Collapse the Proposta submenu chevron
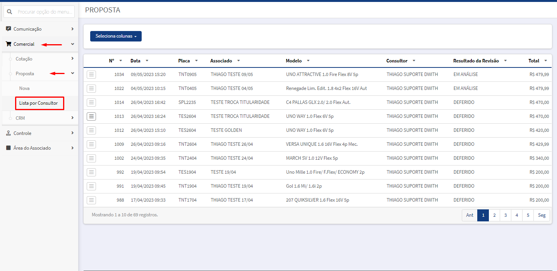This screenshot has height=271, width=557. (72, 73)
